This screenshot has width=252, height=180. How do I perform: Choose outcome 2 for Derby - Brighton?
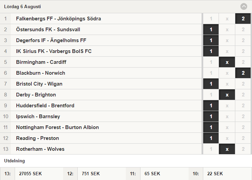pyautogui.click(x=243, y=95)
